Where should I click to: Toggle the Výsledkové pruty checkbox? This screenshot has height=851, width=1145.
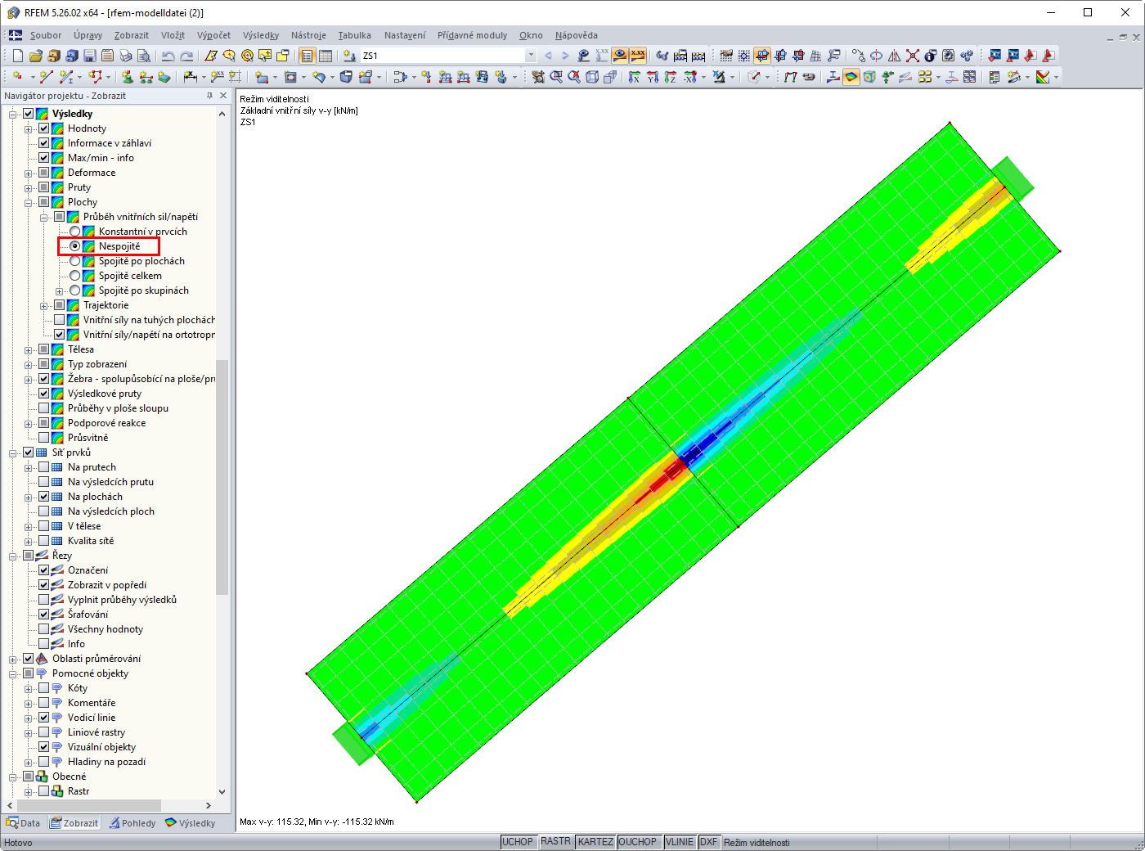coord(44,394)
